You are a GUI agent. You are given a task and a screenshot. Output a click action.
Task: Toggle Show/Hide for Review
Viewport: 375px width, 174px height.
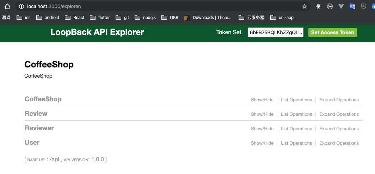click(x=262, y=114)
